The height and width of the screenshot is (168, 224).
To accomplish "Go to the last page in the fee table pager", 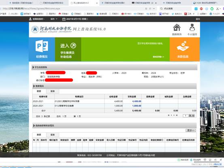I will [177, 115].
